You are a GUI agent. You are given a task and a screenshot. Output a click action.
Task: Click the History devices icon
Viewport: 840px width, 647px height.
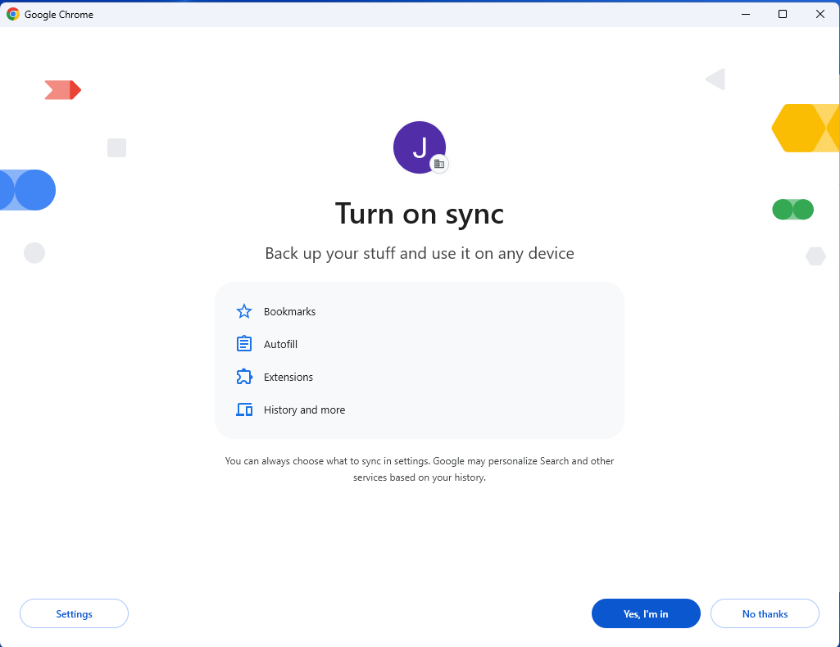244,410
